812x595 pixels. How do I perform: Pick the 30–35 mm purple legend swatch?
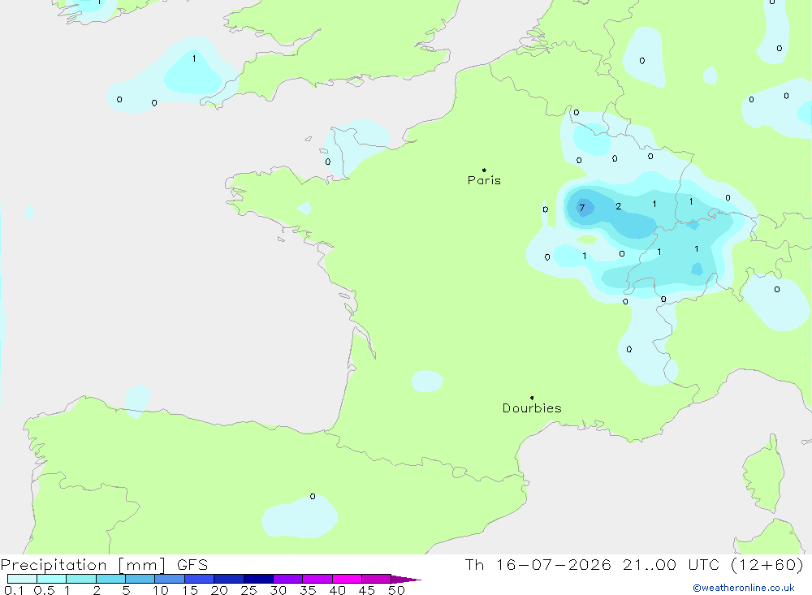click(x=288, y=579)
